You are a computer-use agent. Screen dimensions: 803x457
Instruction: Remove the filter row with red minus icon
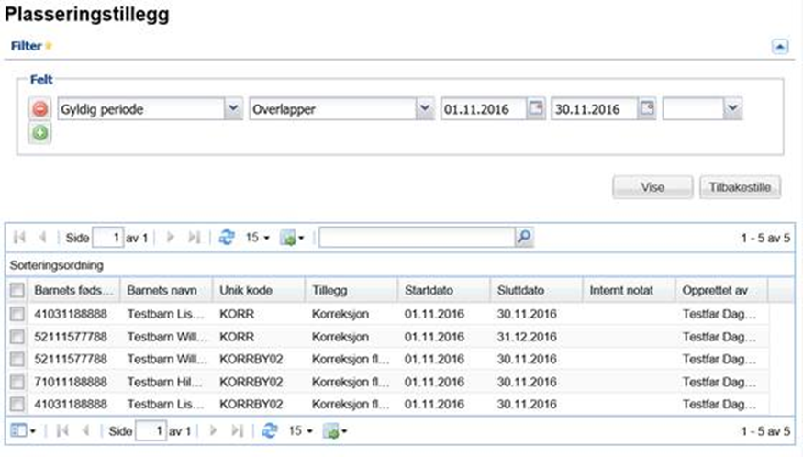point(41,110)
